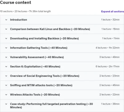Expand the Section 6: Exploitation chevron

coord(6,67)
